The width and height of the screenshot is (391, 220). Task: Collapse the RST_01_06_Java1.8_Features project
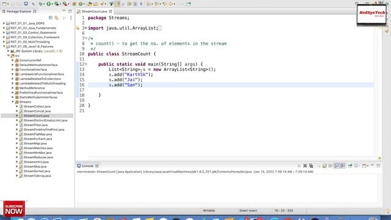[4, 46]
